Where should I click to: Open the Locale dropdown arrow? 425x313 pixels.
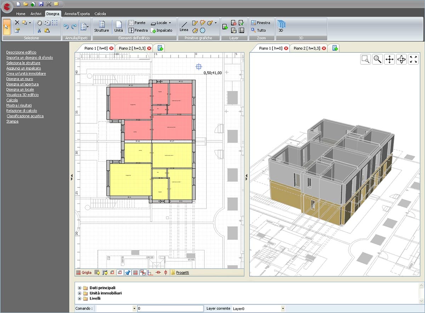[x=170, y=23]
